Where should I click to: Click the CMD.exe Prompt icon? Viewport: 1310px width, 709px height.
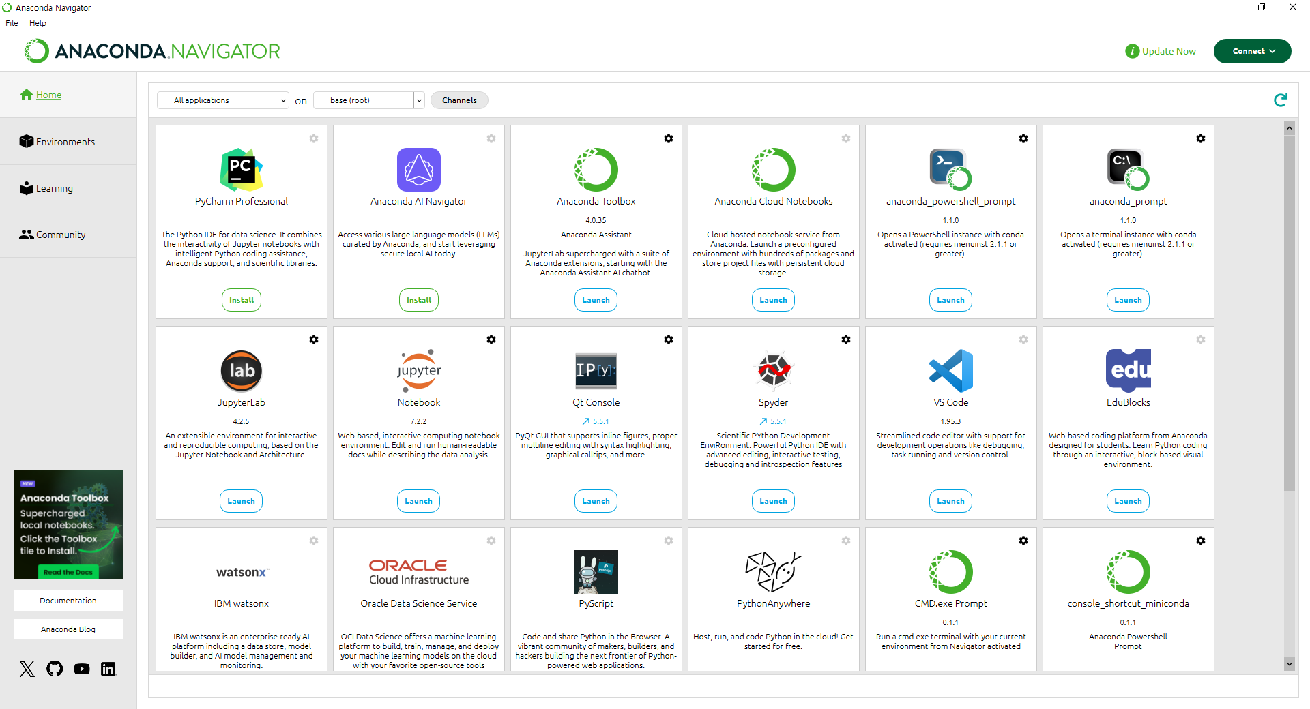pos(951,572)
